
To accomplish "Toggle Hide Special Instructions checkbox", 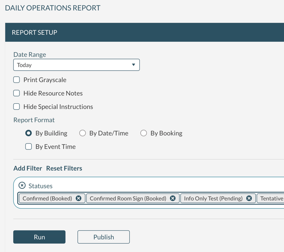I will pos(17,107).
